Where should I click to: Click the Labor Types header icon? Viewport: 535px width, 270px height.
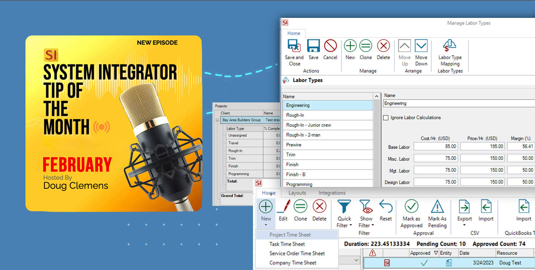[286, 80]
